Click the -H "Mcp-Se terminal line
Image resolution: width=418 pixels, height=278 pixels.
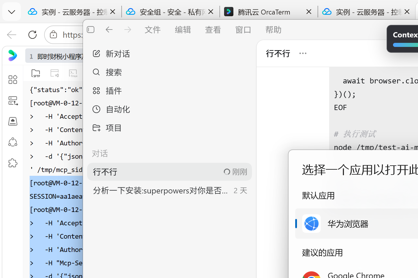coord(56,263)
